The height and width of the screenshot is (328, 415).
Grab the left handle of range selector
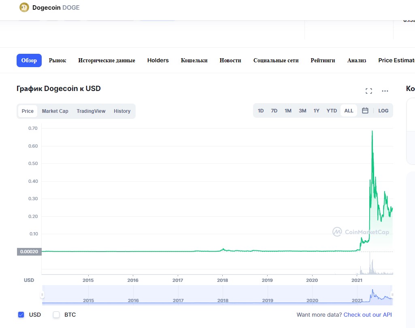pos(42,294)
